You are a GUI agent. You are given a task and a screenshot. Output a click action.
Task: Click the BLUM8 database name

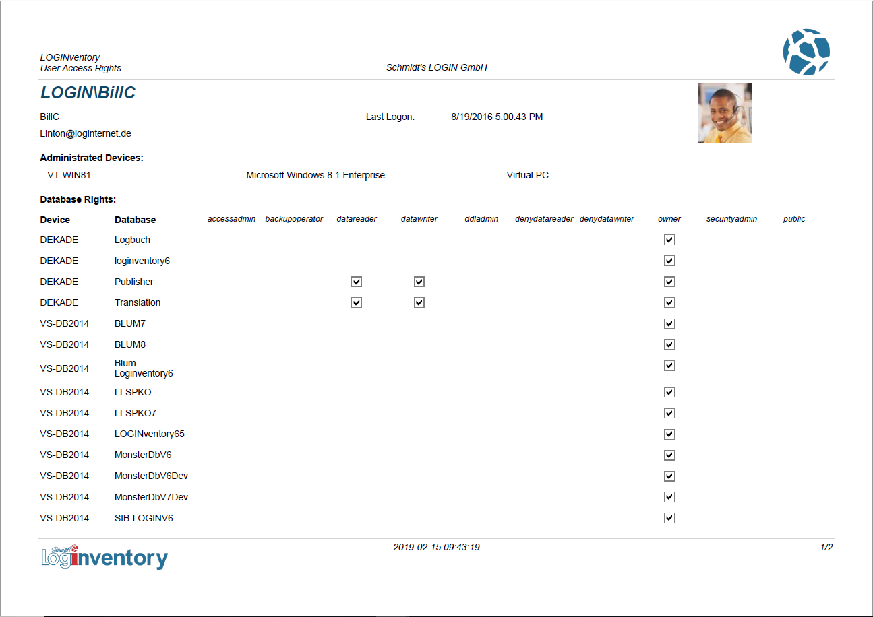pyautogui.click(x=130, y=344)
